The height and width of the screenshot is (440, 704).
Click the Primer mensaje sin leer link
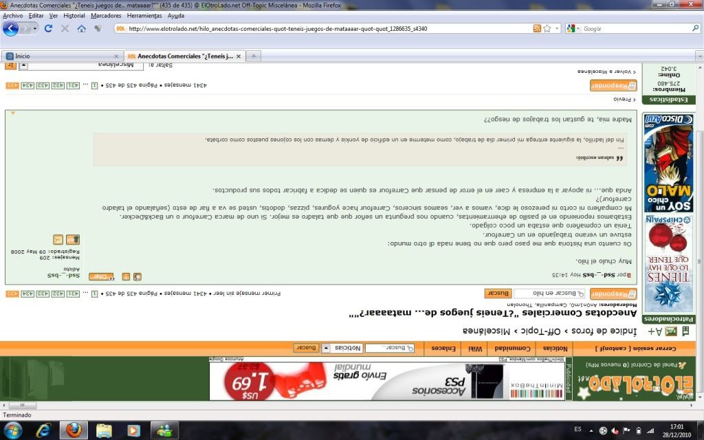247,294
